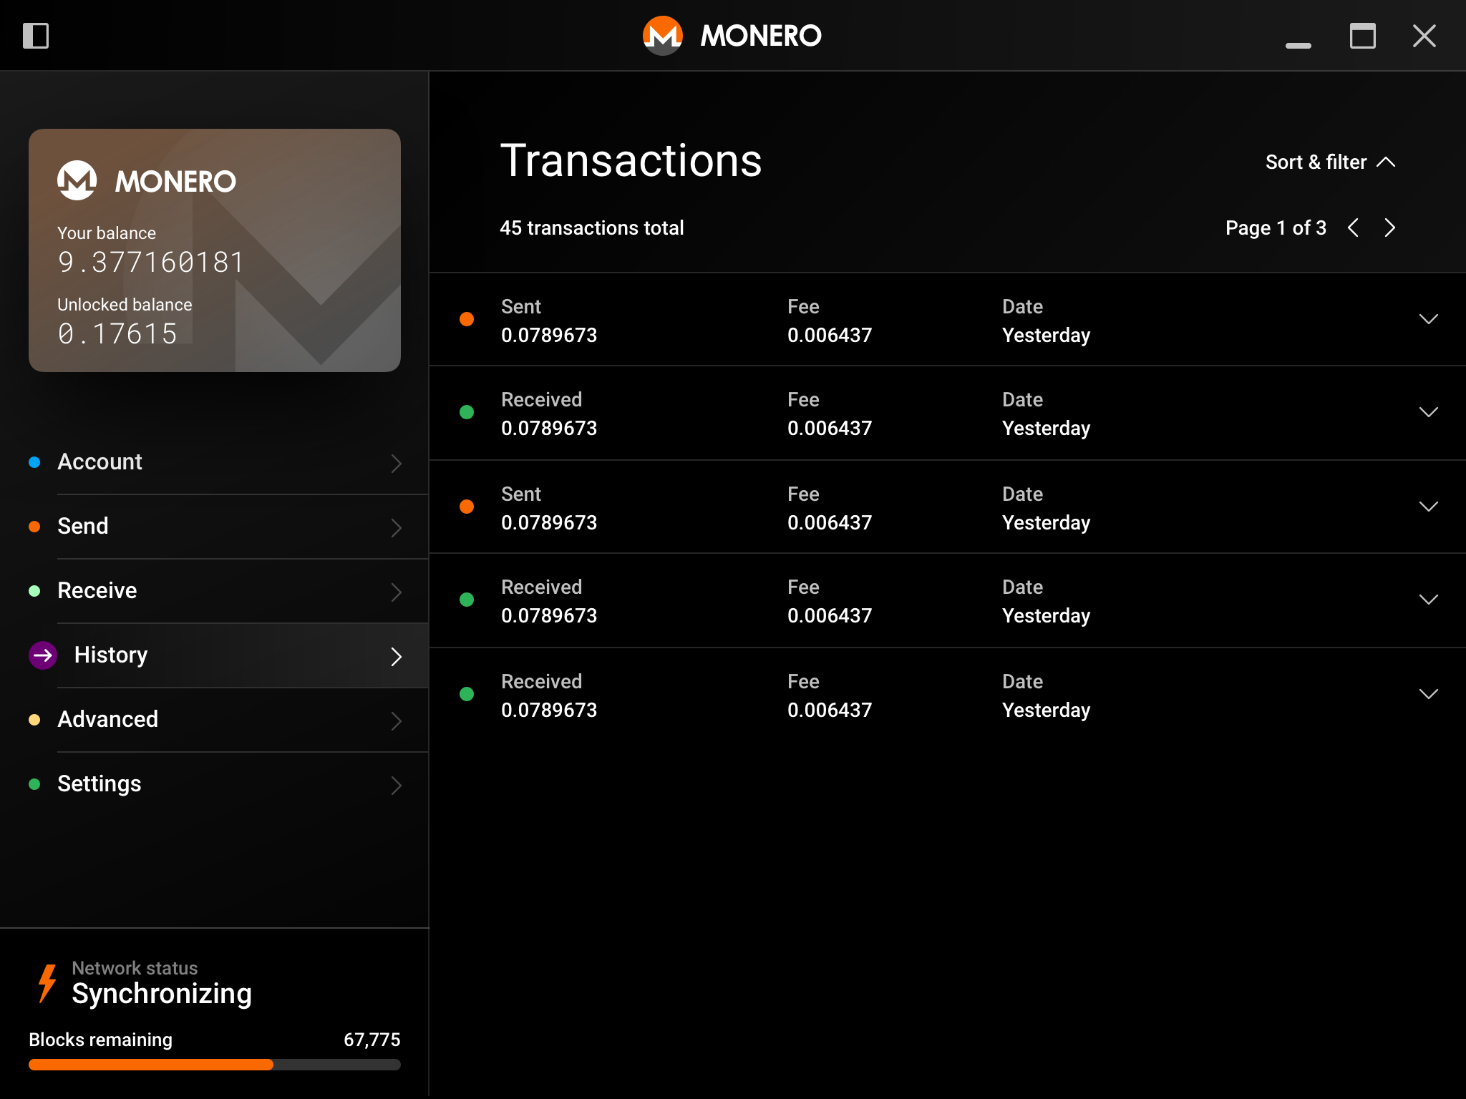Click the white Monero logo on balance card

click(77, 180)
